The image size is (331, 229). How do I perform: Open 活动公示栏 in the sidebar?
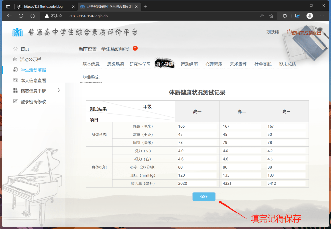coord(30,59)
